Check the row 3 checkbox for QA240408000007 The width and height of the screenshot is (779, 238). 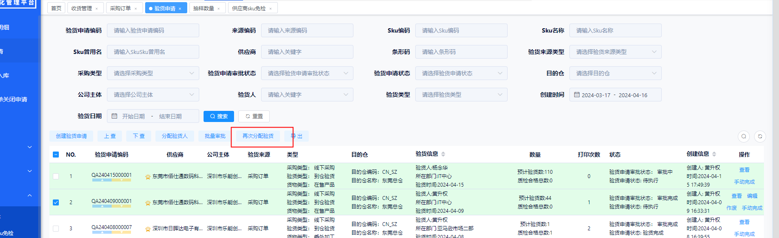[x=56, y=229]
